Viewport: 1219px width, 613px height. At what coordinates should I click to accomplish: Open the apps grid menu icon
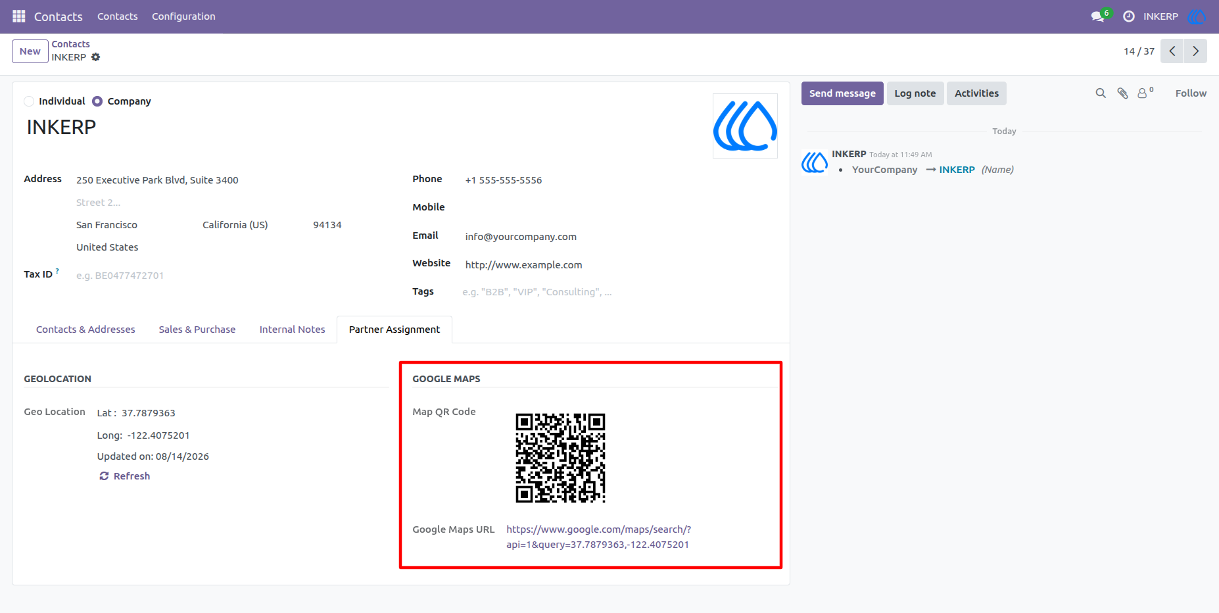(18, 16)
